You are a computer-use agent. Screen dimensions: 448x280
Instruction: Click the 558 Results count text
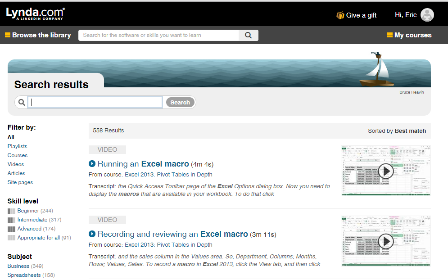tap(109, 131)
